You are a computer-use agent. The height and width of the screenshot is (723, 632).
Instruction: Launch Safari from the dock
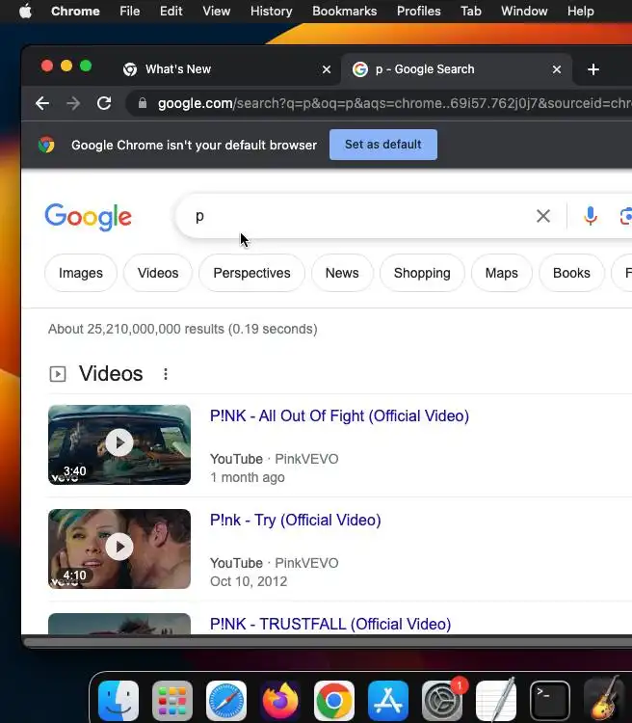(x=226, y=701)
